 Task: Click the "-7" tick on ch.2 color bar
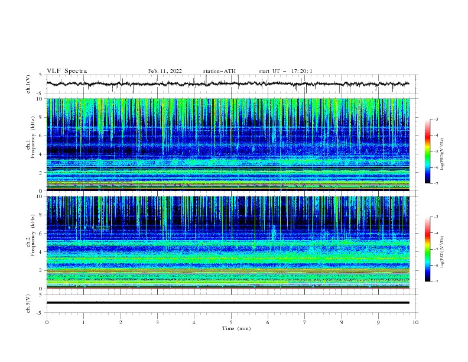point(435,282)
